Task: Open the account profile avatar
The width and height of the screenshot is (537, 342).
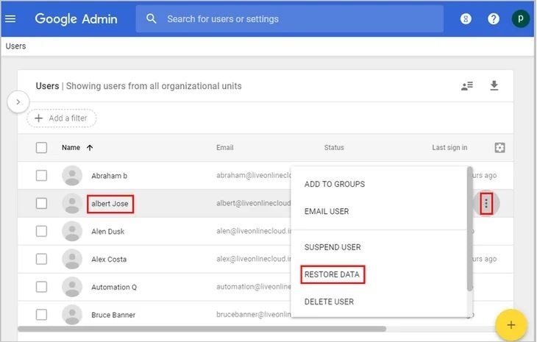Action: [x=520, y=18]
